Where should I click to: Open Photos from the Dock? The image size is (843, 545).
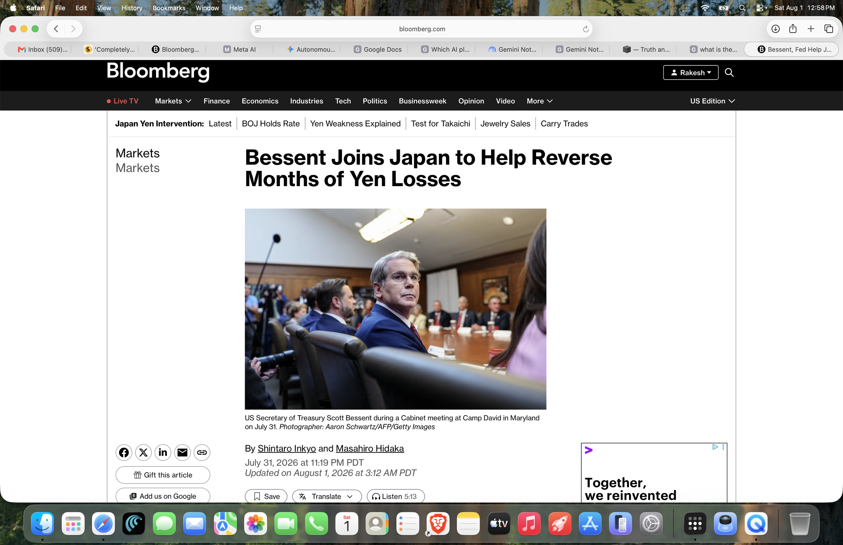coord(255,523)
